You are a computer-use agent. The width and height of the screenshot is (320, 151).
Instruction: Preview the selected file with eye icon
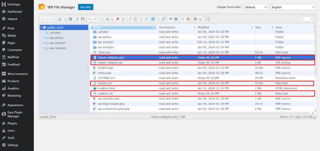point(170,19)
